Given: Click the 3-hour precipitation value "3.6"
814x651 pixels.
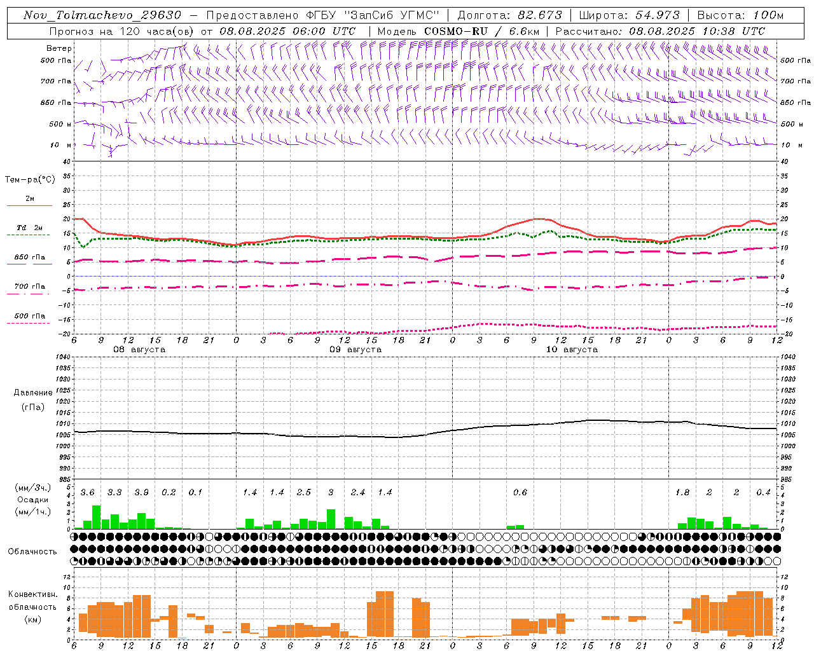Looking at the screenshot, I should click(87, 493).
